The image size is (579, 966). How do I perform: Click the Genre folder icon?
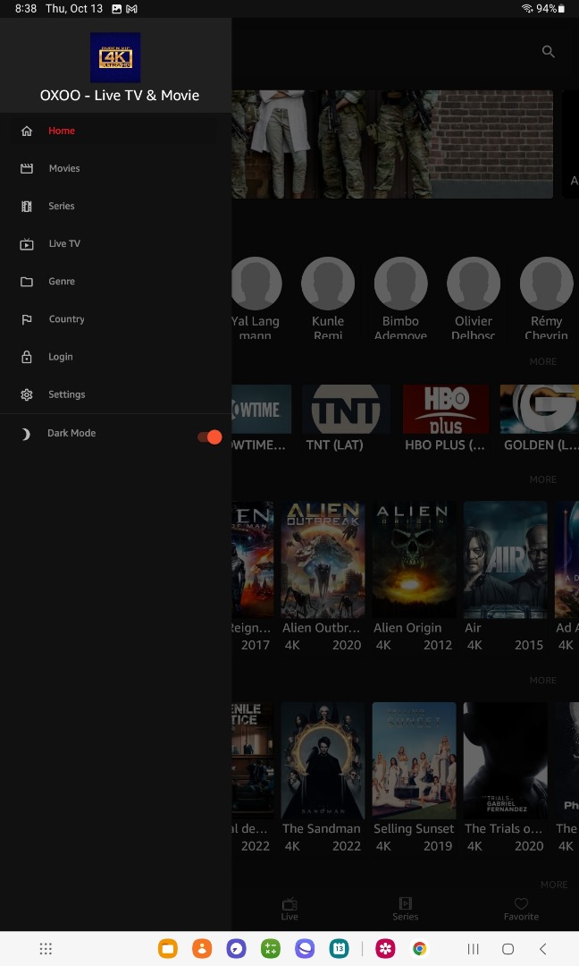coord(27,282)
